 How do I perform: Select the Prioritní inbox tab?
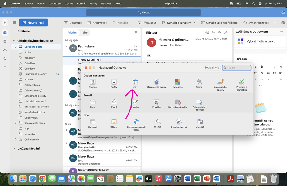click(72, 33)
